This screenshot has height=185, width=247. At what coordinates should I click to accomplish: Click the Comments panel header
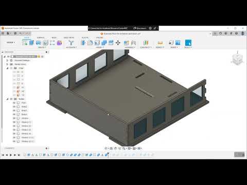click(x=9, y=148)
